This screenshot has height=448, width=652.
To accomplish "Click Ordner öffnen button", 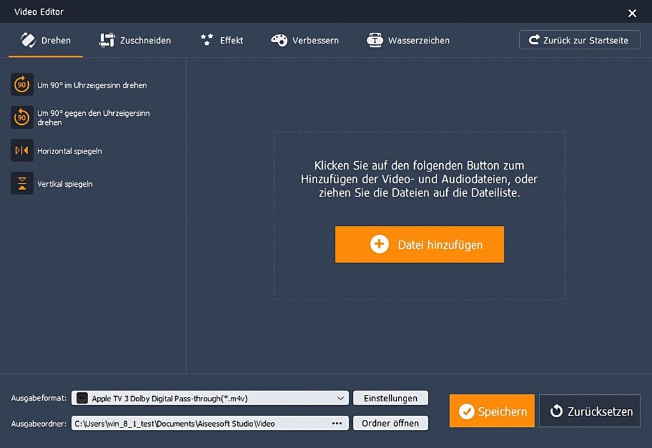I will coord(391,423).
